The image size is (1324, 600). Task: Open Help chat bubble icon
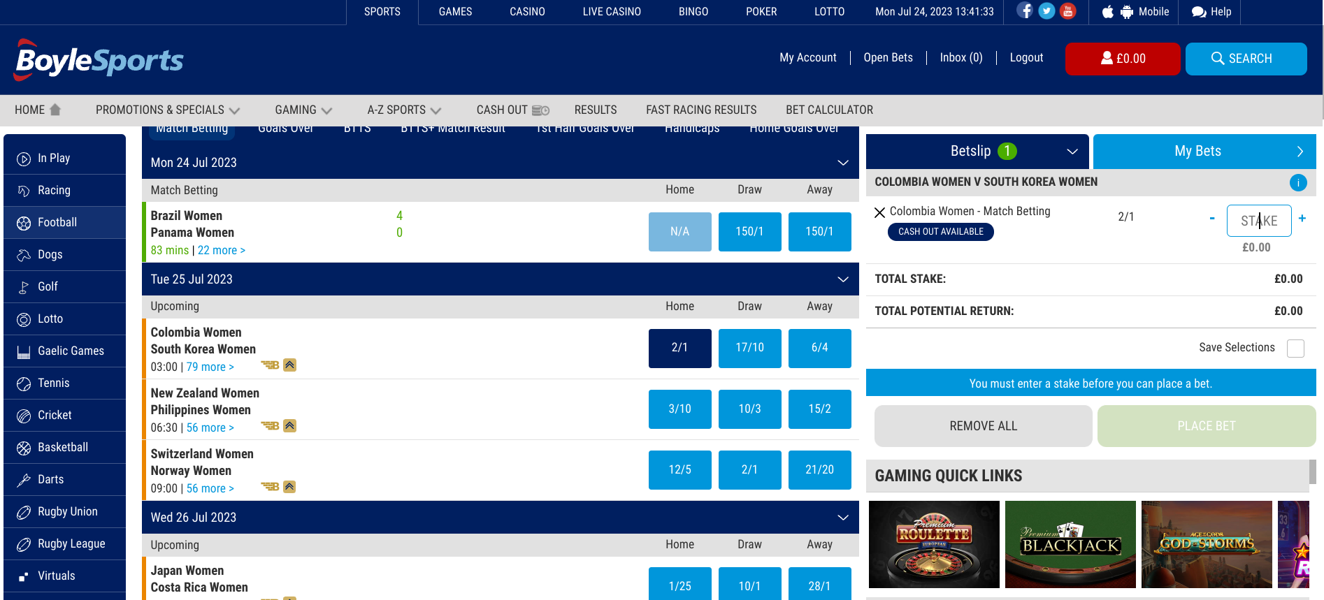(1199, 12)
